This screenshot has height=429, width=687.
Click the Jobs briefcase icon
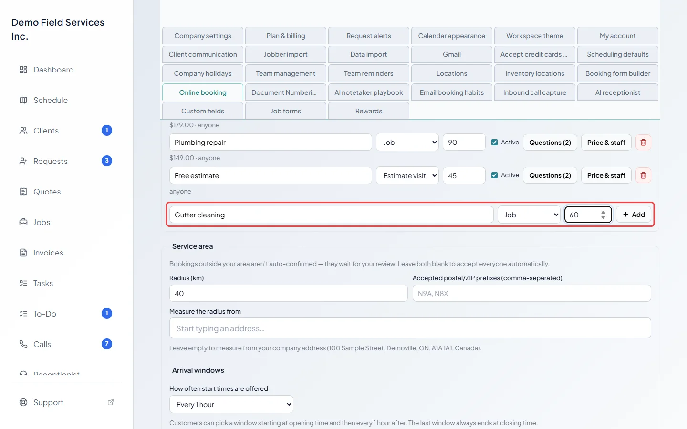[x=23, y=222]
